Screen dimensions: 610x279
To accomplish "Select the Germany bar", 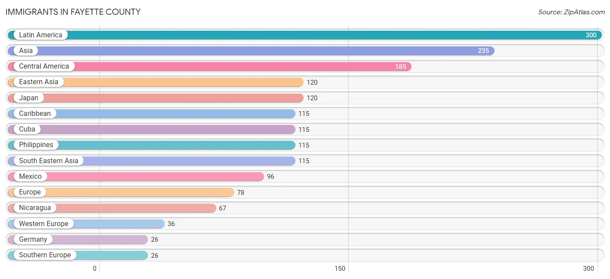I will [x=78, y=240].
